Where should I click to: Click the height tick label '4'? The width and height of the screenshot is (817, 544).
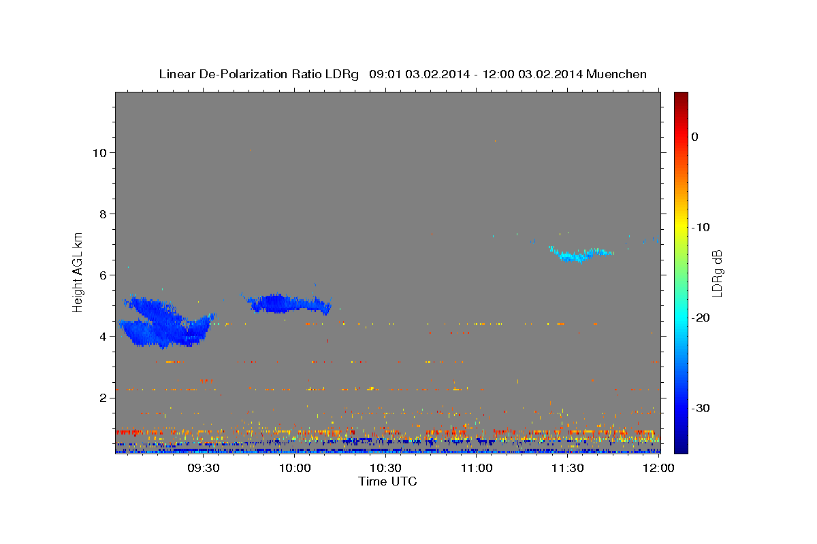[102, 336]
